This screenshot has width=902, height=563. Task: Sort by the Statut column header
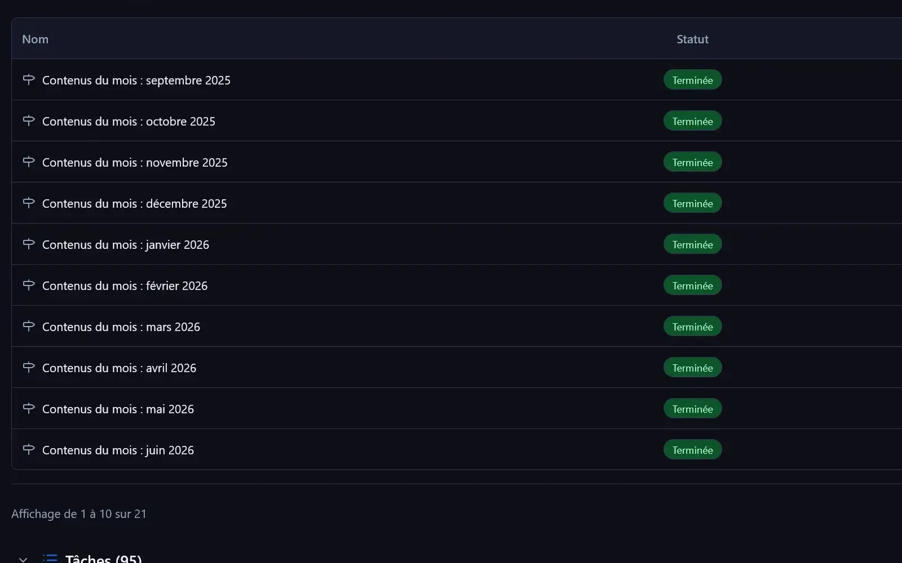coord(692,39)
